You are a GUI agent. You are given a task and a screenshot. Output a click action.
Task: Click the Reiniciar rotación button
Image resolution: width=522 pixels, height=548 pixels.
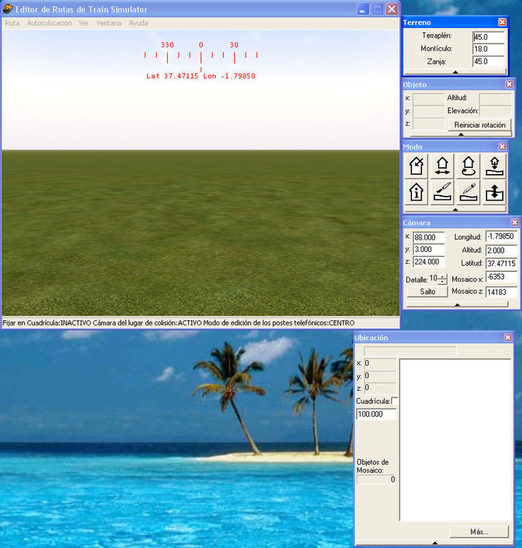[480, 125]
